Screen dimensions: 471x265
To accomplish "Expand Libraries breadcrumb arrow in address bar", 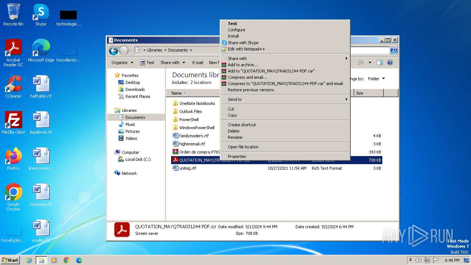I will click(x=165, y=50).
